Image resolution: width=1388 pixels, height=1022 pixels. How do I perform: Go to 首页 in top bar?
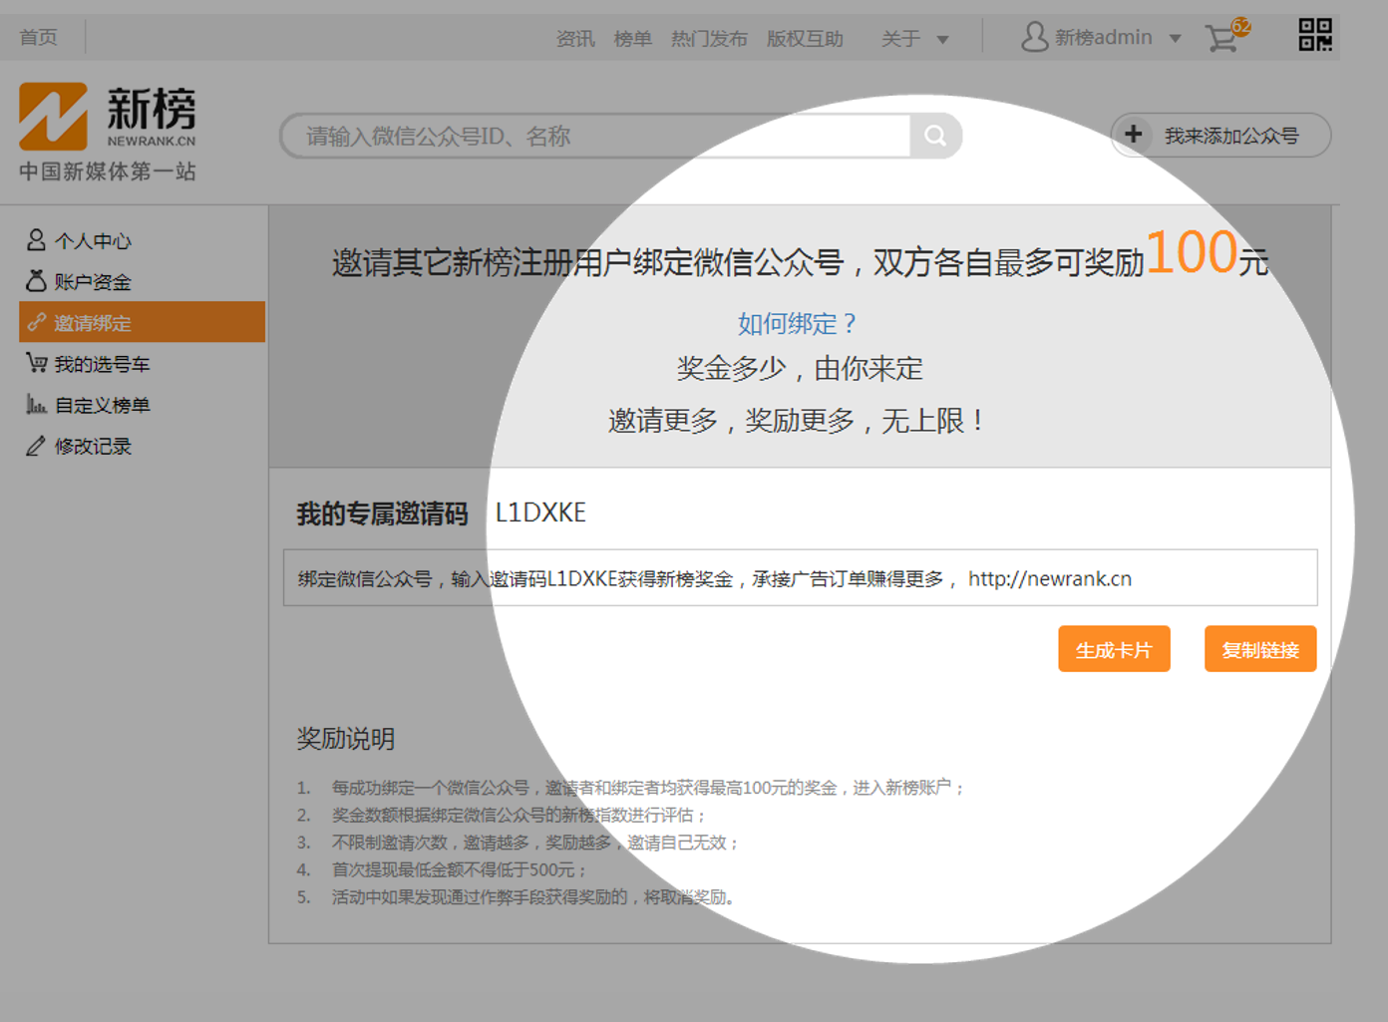[x=39, y=37]
